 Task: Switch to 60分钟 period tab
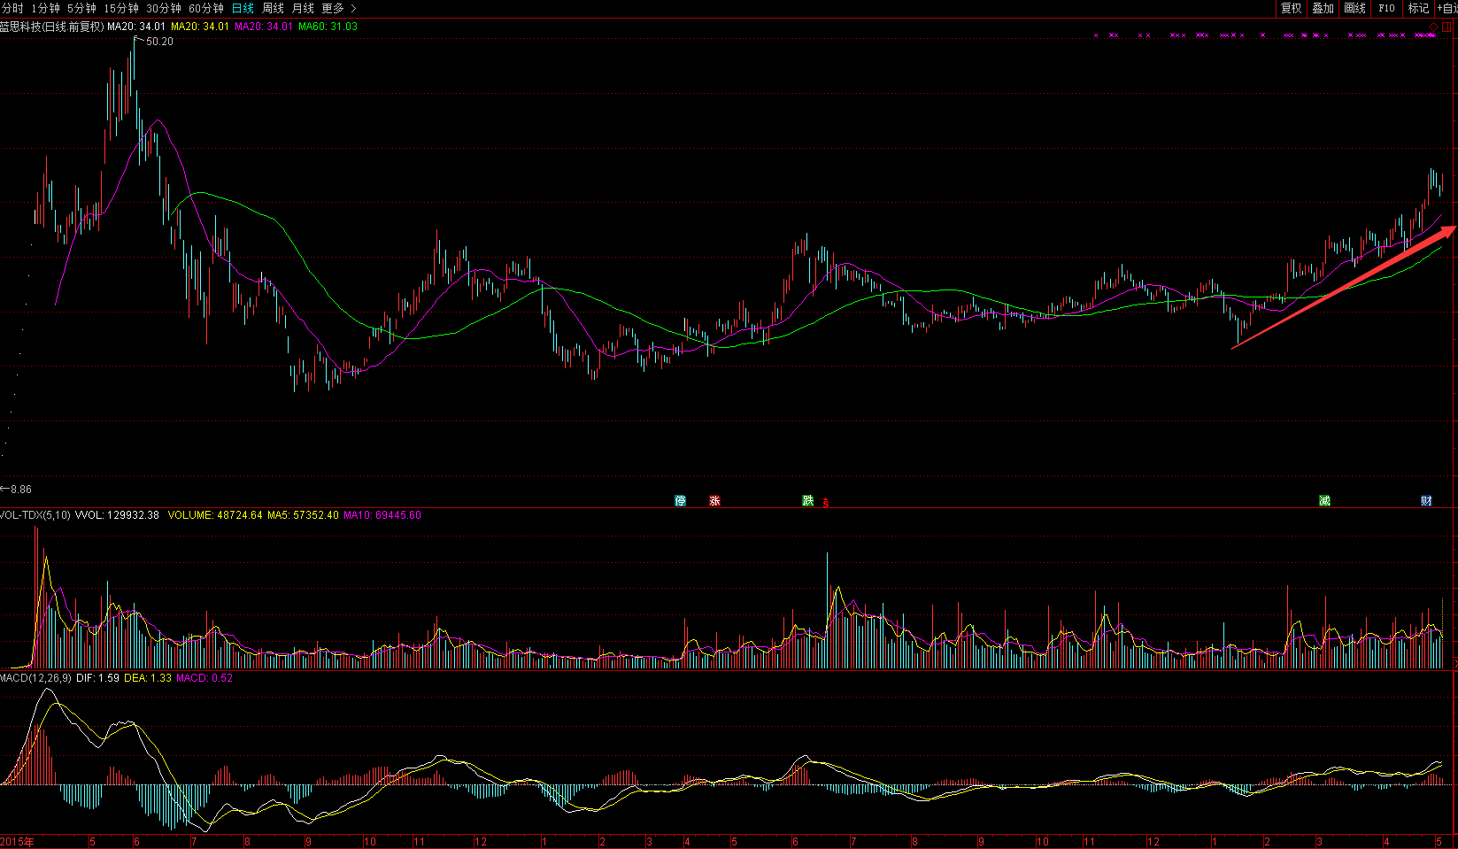(205, 8)
